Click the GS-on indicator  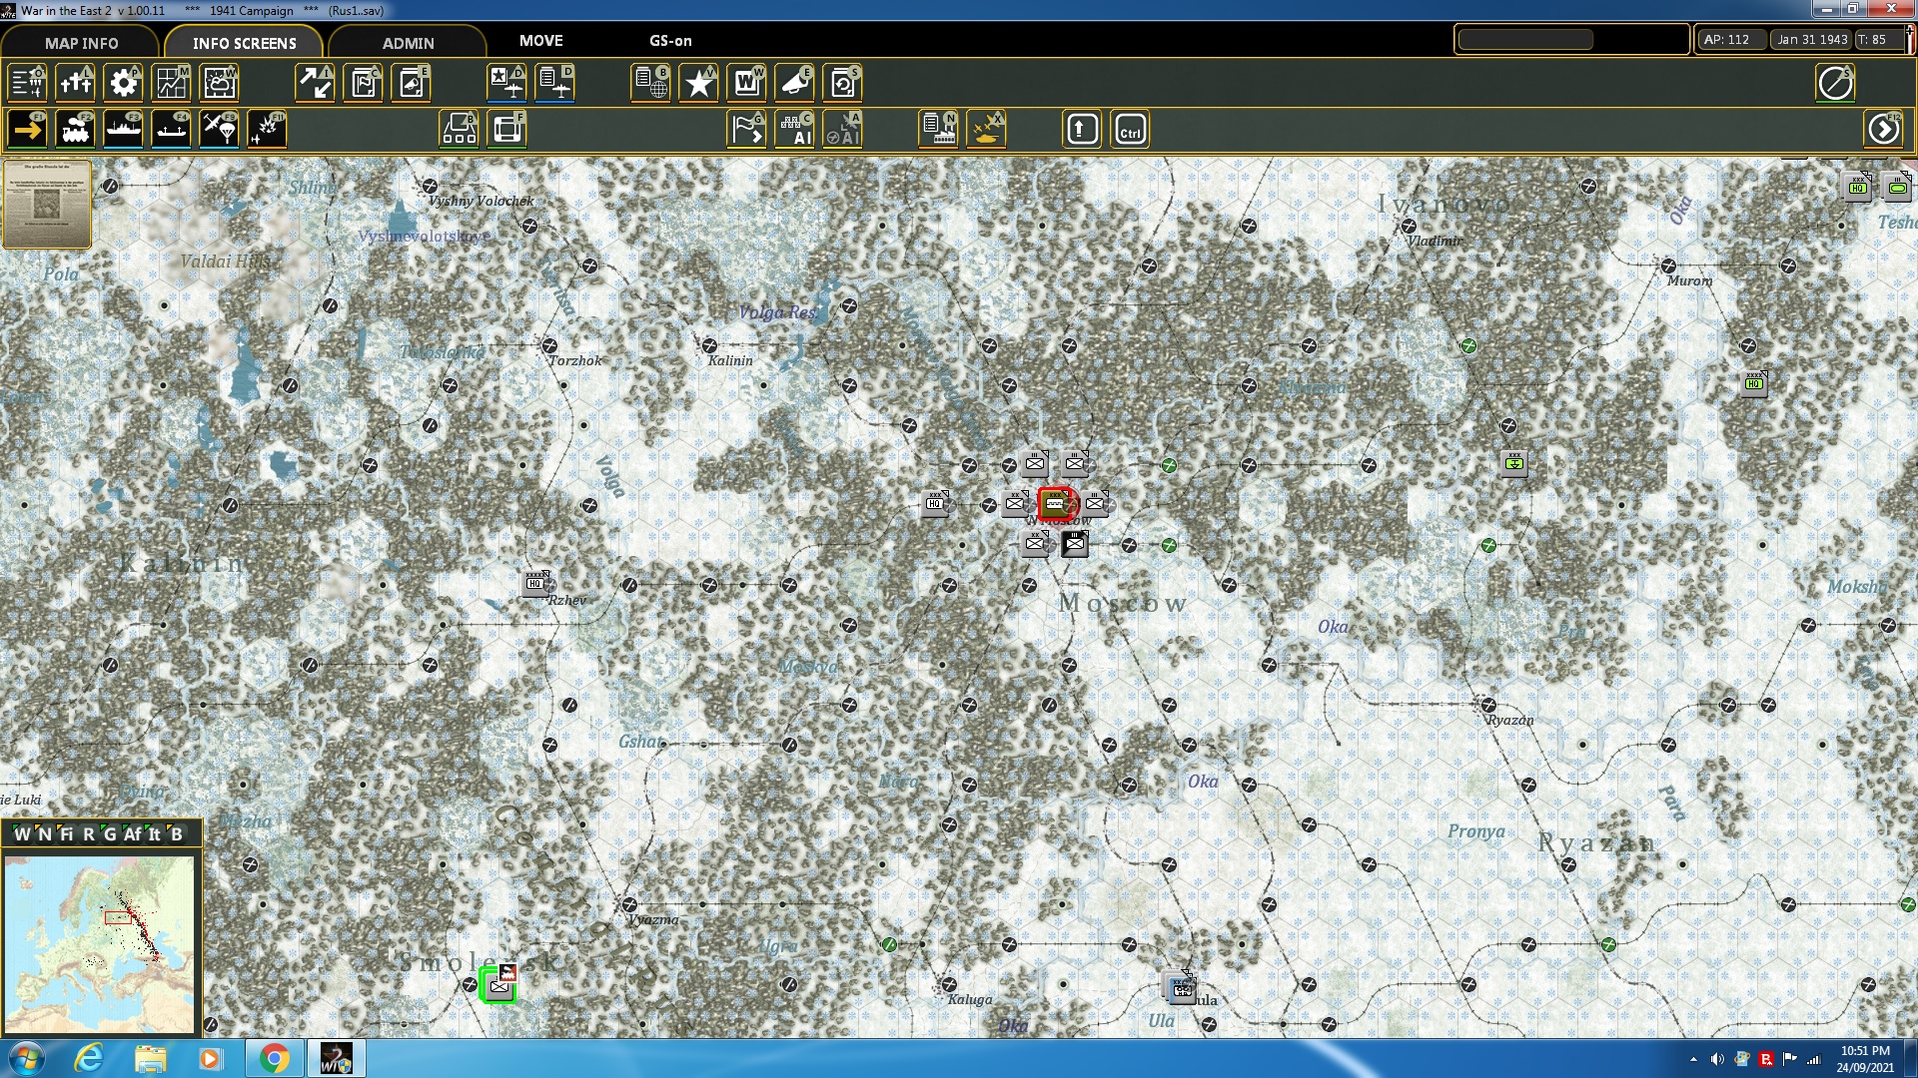click(670, 41)
